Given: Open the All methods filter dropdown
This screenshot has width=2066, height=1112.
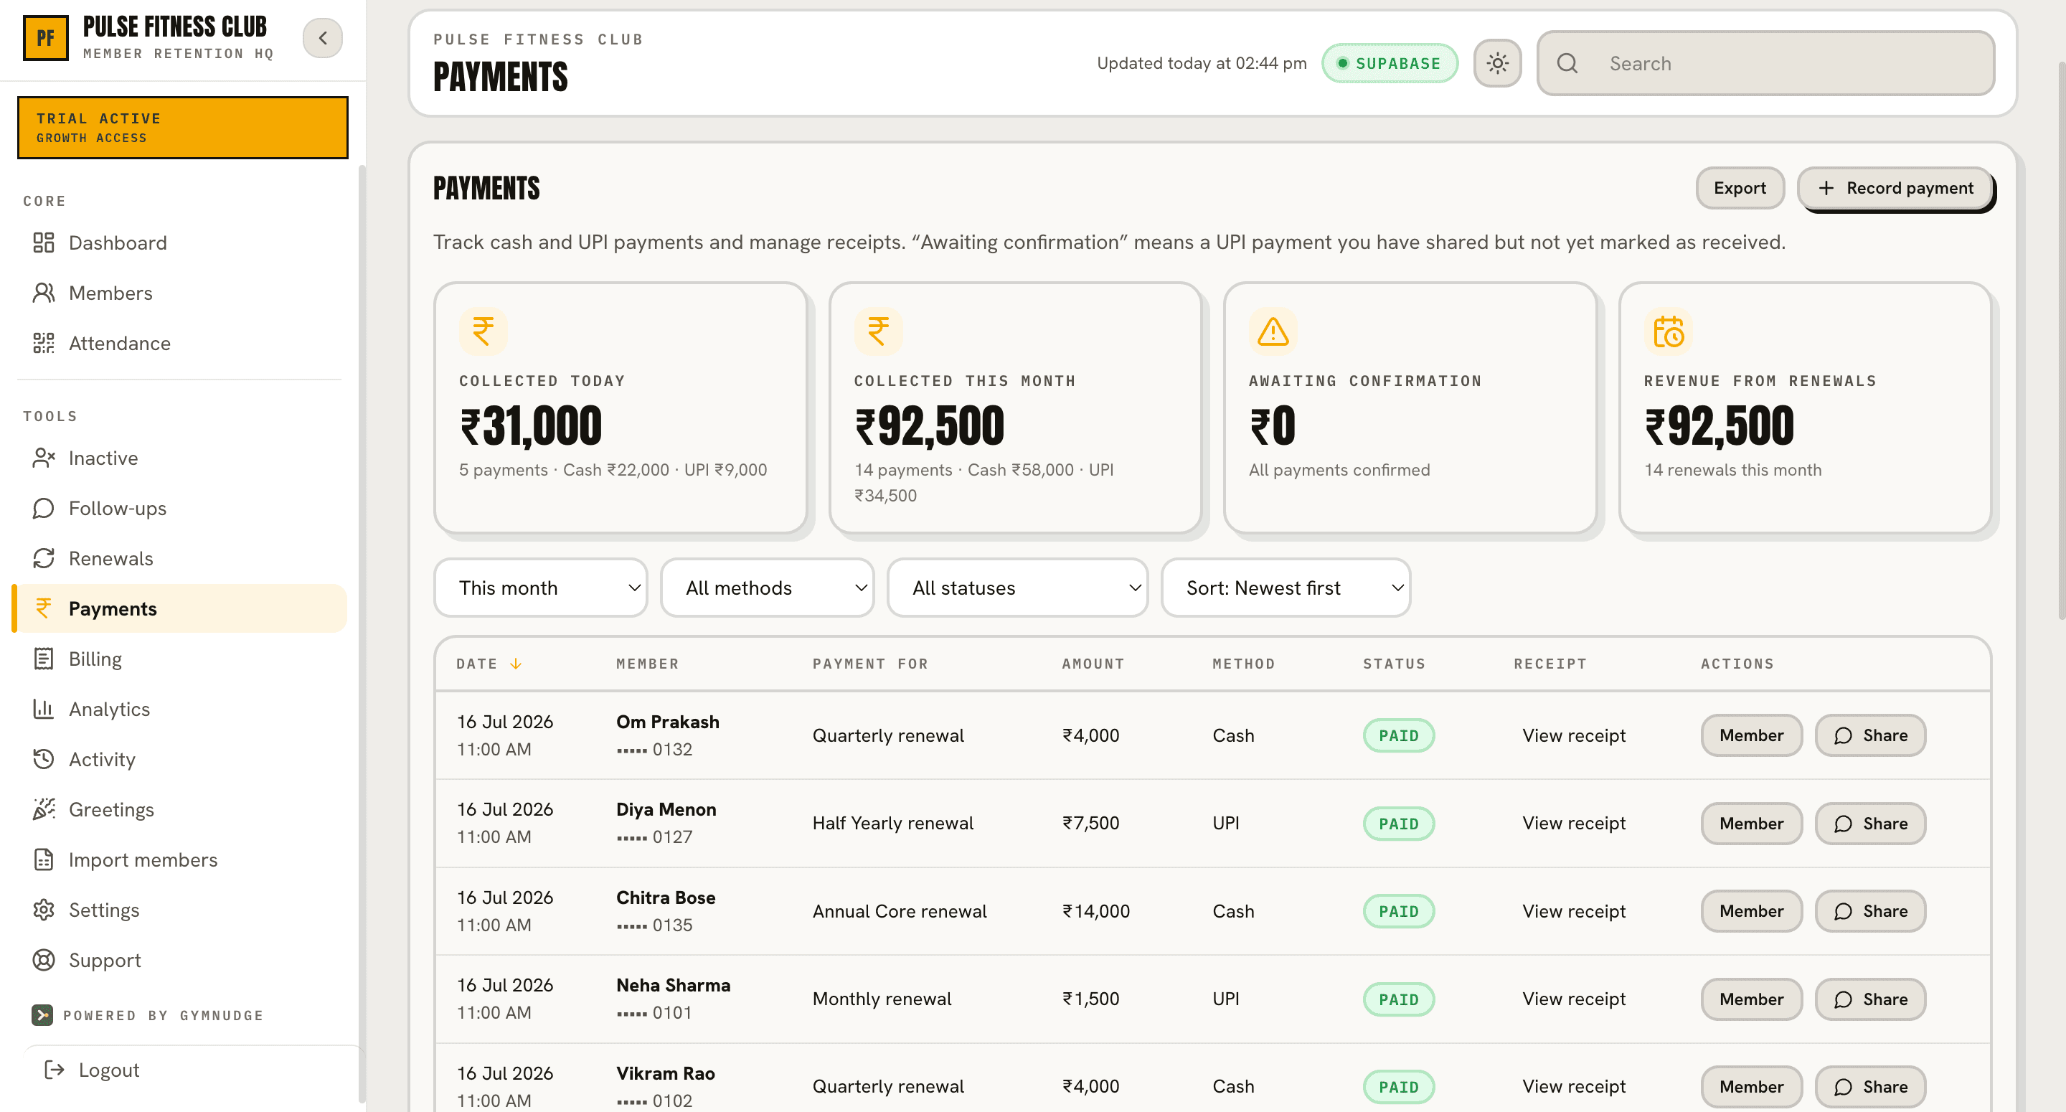Looking at the screenshot, I should click(768, 588).
